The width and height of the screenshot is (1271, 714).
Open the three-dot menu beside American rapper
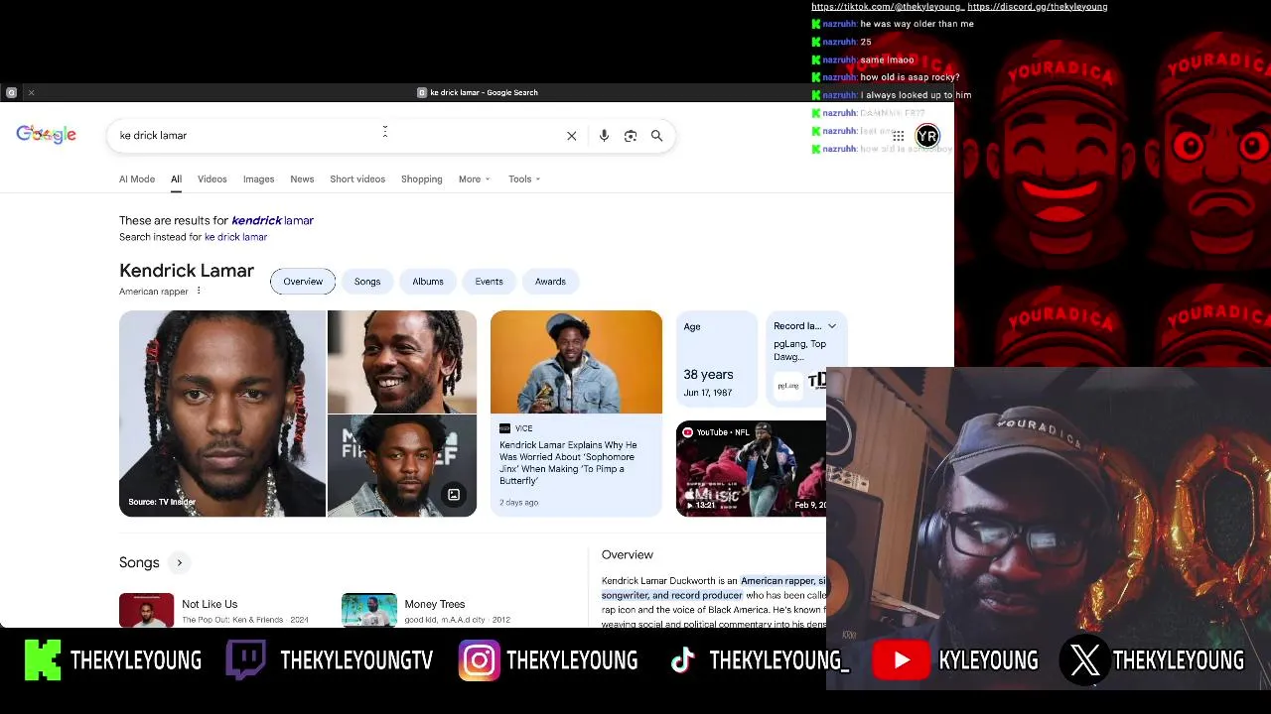click(199, 291)
